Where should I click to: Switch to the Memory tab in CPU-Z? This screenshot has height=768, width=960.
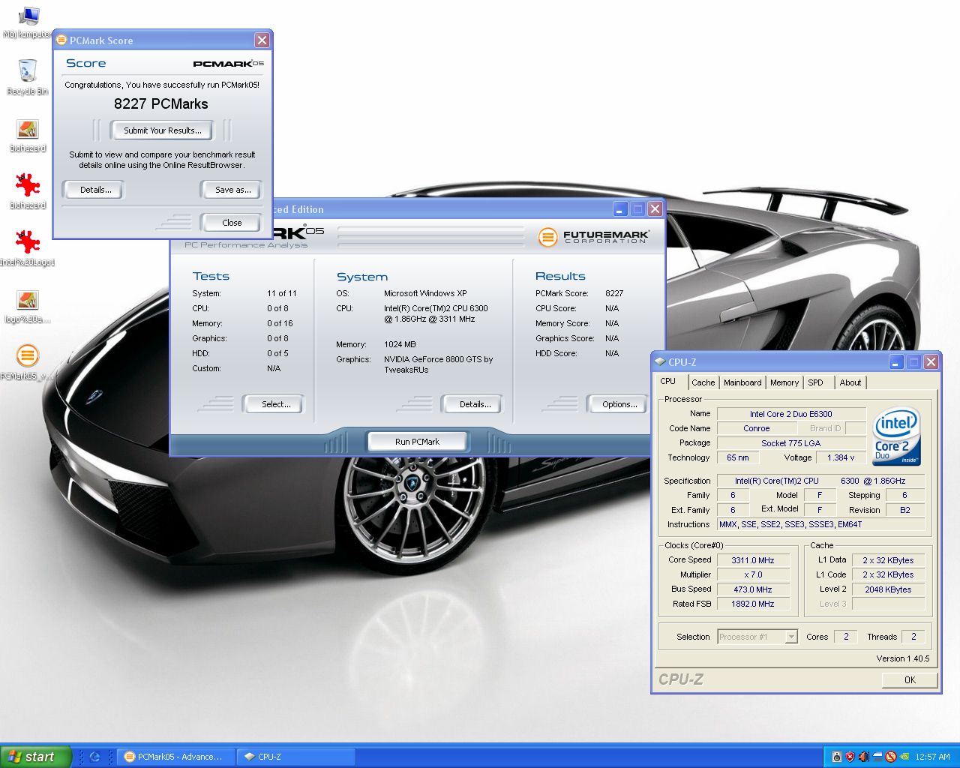pyautogui.click(x=784, y=382)
